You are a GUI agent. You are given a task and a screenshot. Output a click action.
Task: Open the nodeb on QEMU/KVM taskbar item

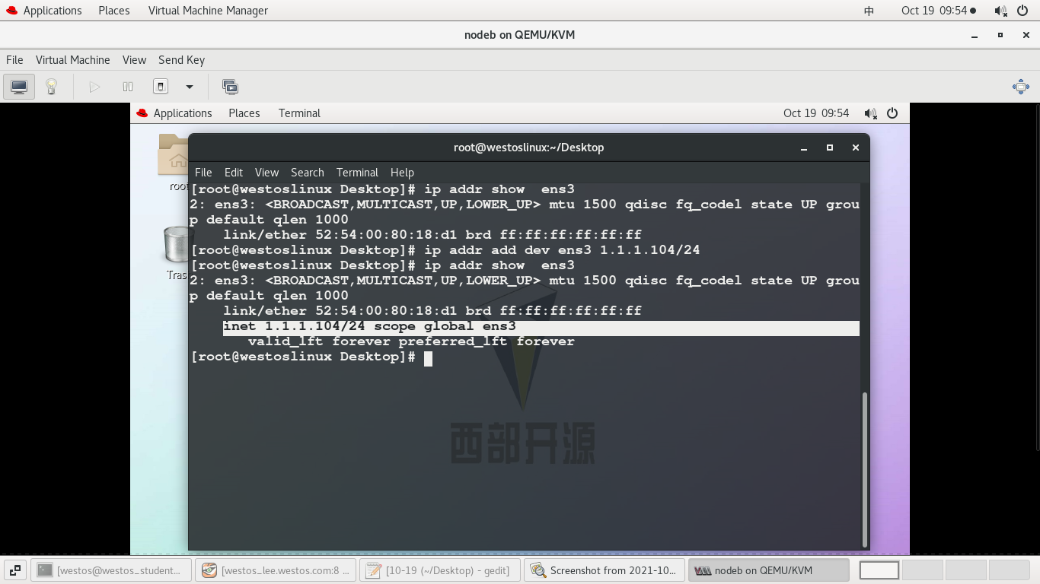pos(769,570)
